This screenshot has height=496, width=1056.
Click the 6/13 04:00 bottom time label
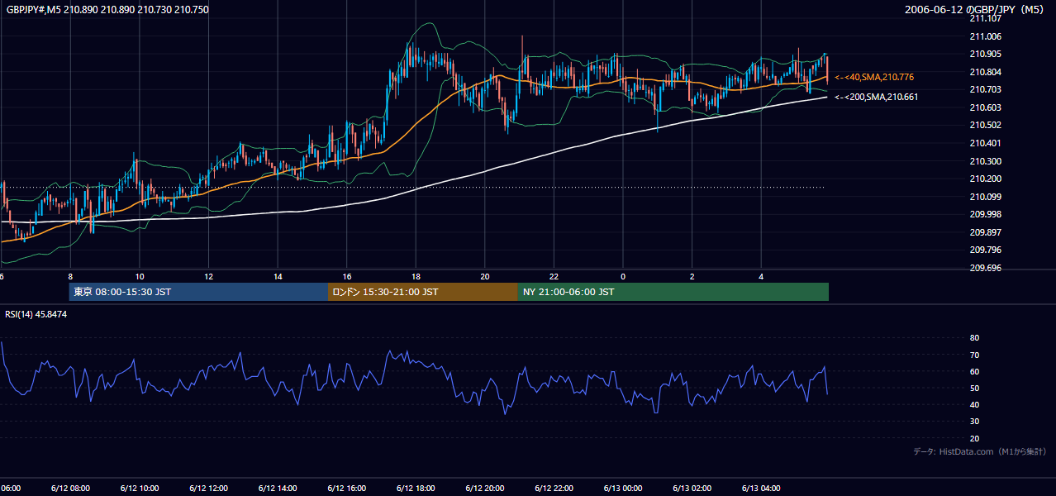click(761, 488)
